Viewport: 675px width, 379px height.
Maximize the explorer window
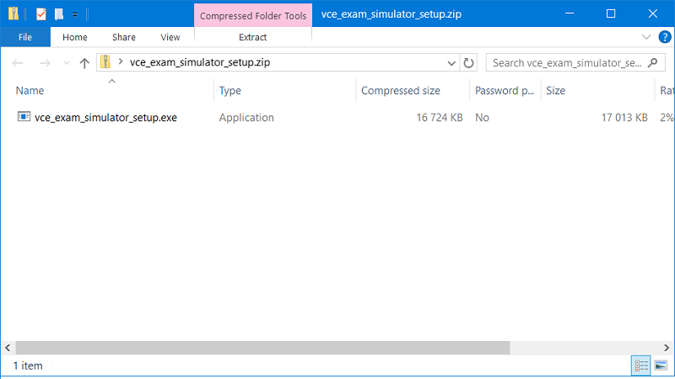[x=611, y=13]
